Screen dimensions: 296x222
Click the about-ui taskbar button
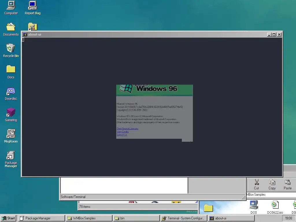click(232, 218)
